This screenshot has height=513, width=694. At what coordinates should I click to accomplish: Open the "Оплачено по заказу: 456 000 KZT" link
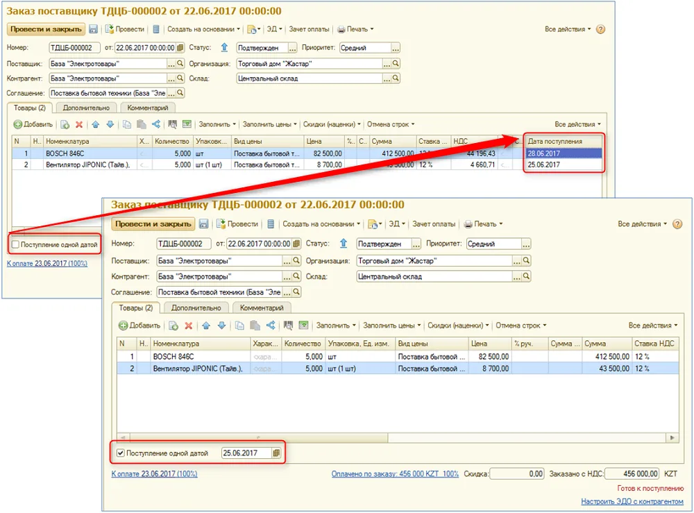coord(395,473)
